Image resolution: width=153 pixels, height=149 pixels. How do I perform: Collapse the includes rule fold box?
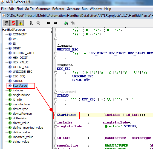[56, 123]
